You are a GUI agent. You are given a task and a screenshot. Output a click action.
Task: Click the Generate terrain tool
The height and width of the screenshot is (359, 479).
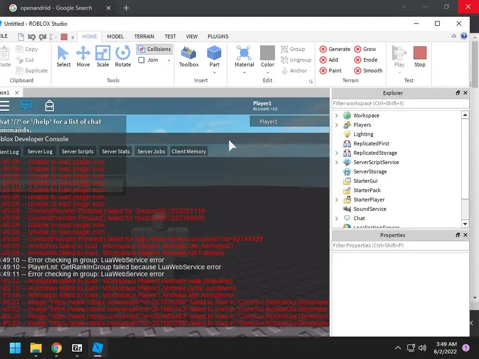click(x=335, y=49)
